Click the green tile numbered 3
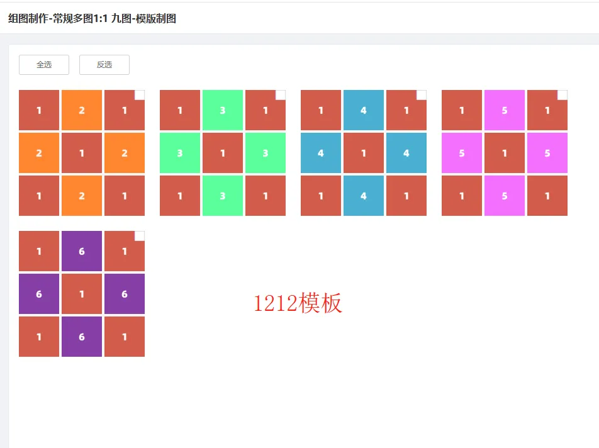The image size is (599, 448). [223, 109]
